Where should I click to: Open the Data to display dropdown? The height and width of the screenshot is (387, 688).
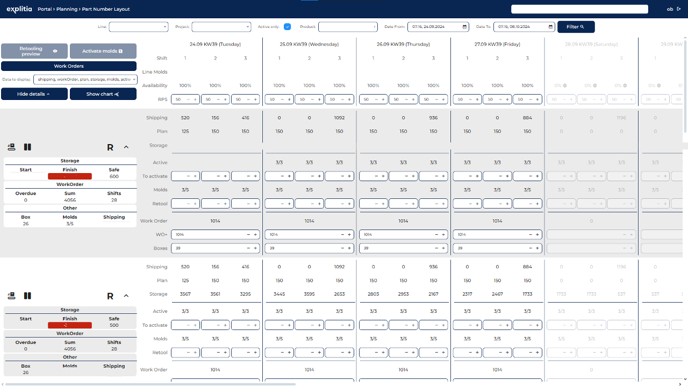[x=85, y=80]
